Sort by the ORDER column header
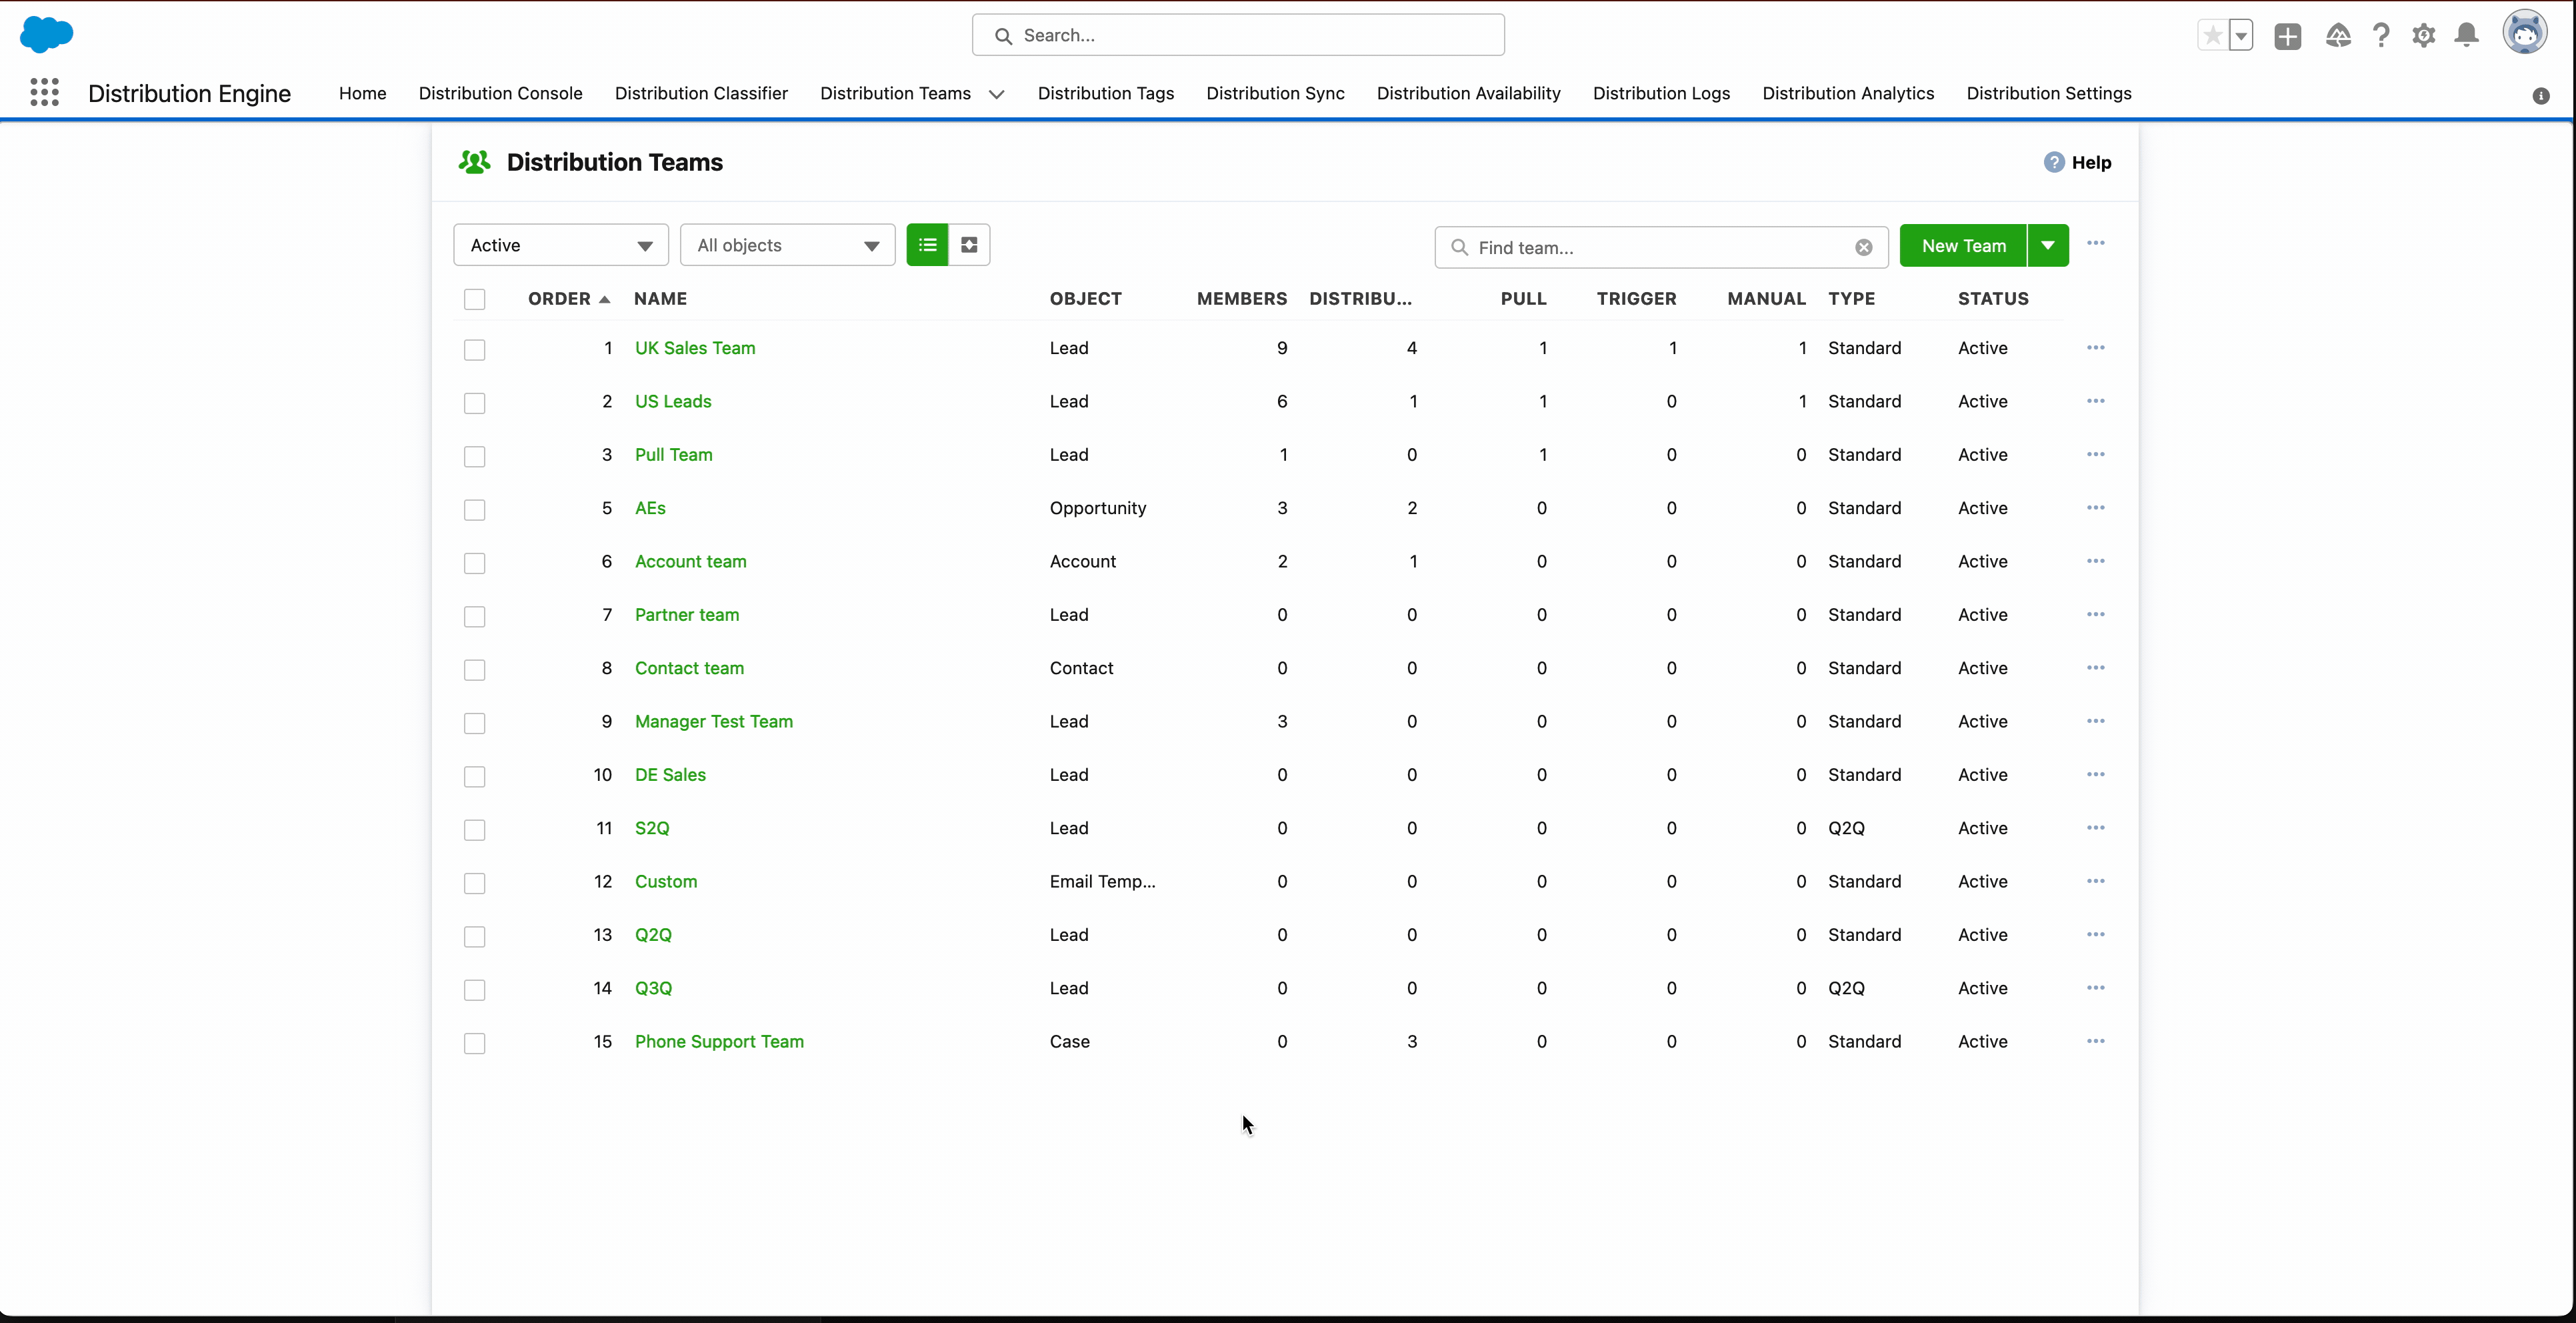The width and height of the screenshot is (2576, 1323). coord(569,299)
